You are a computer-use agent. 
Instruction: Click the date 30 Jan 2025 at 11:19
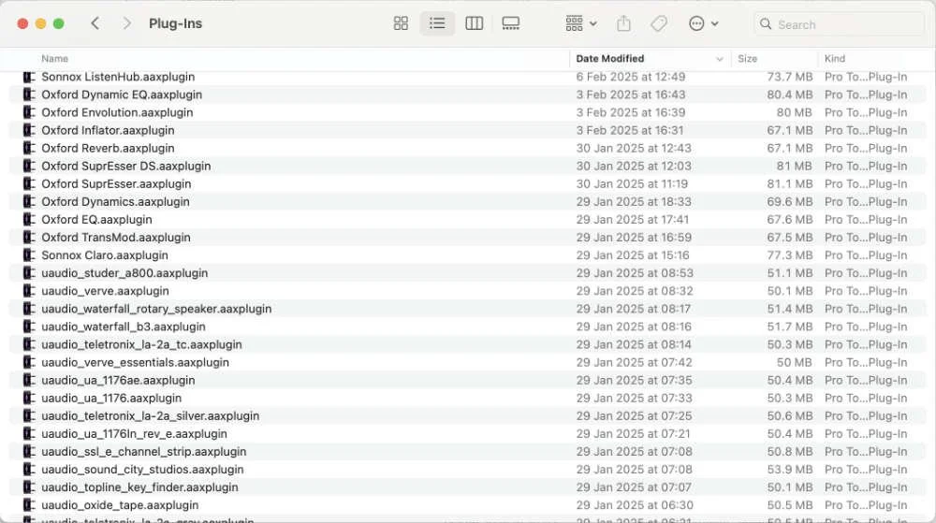[x=632, y=183]
